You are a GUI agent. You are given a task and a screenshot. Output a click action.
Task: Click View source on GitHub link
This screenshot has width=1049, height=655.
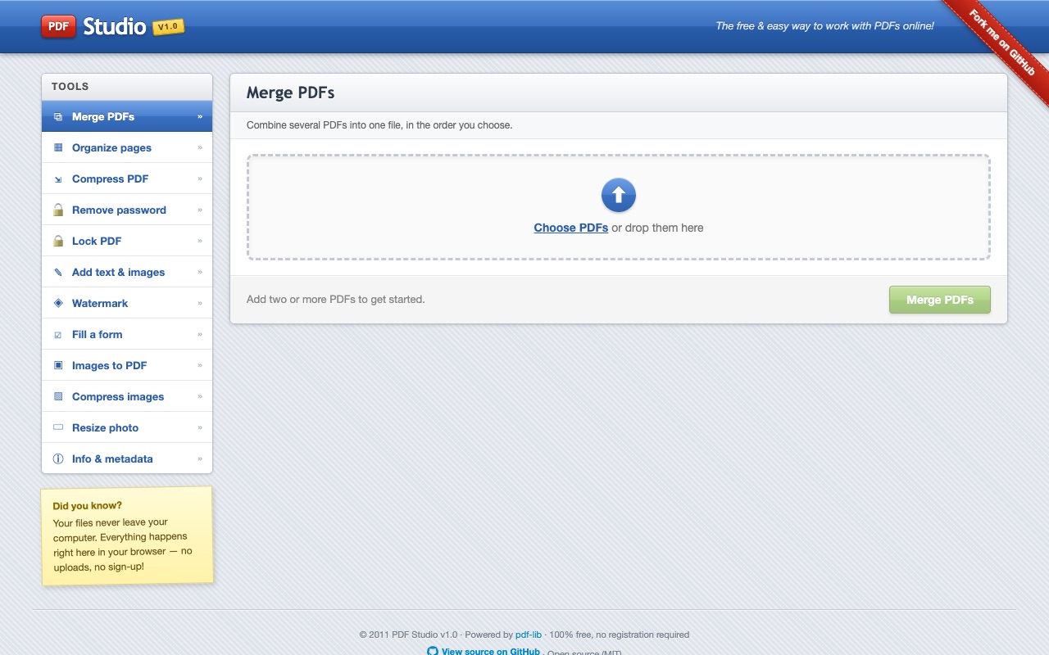[x=490, y=652]
